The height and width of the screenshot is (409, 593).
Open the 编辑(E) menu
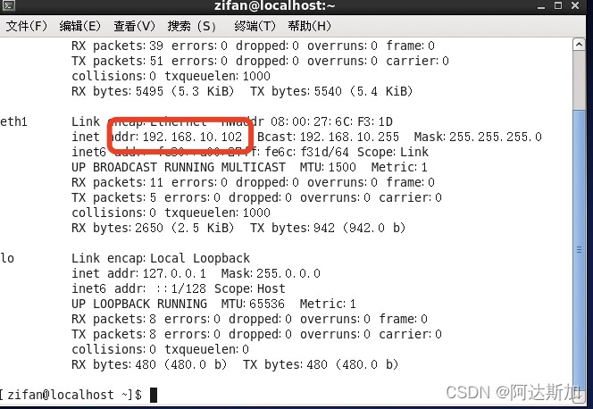click(x=80, y=26)
